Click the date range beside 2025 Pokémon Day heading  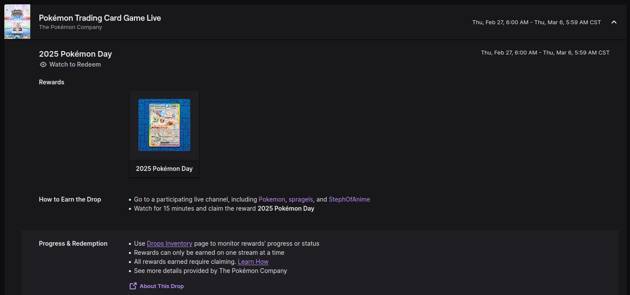point(545,53)
